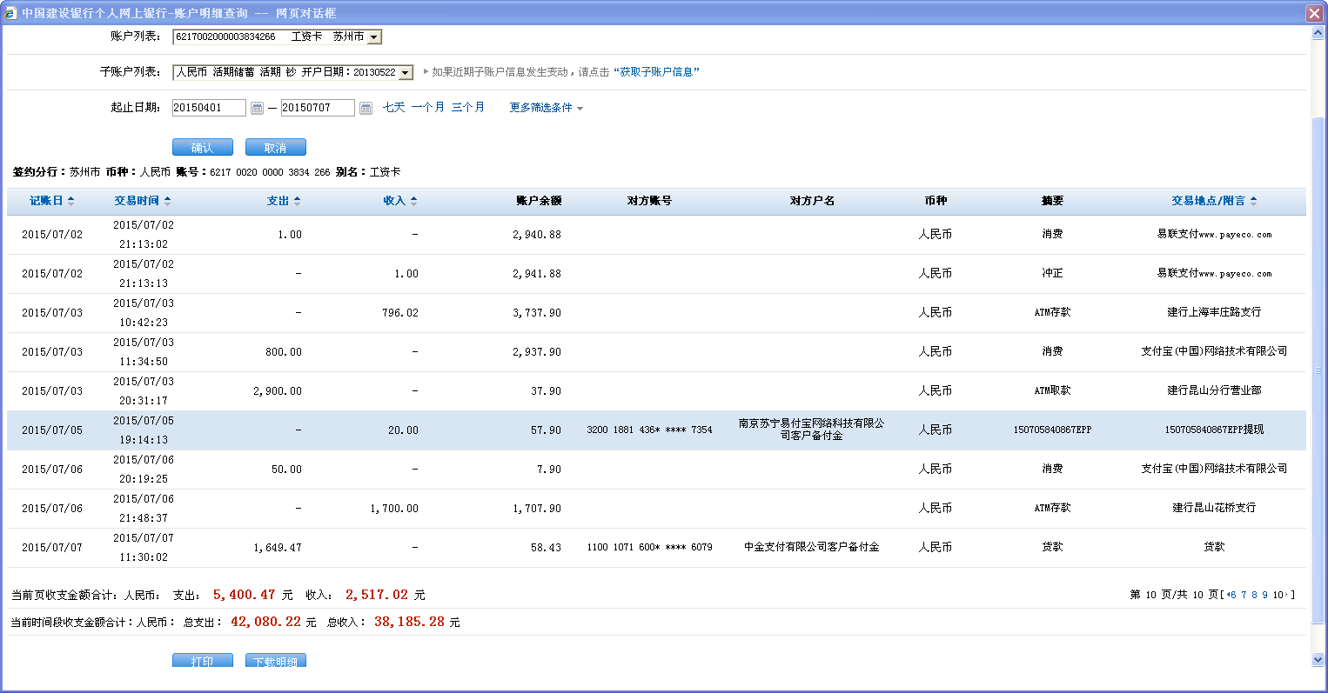Click the vertical scrollbar thumb

tap(1318, 370)
